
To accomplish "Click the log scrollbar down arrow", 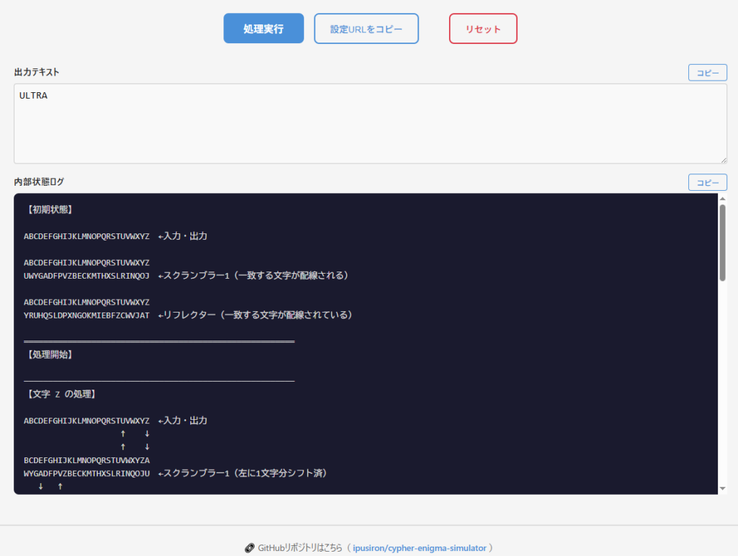I will 722,488.
